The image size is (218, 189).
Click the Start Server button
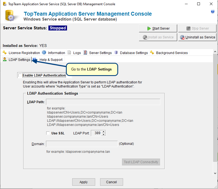click(158, 29)
